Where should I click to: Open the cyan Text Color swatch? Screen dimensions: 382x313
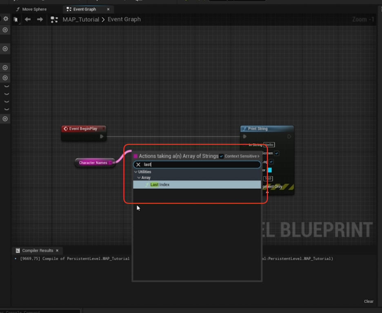270,170
